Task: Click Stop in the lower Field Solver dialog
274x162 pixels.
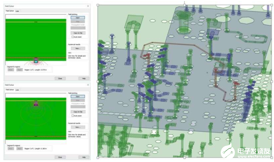Action: click(78, 100)
